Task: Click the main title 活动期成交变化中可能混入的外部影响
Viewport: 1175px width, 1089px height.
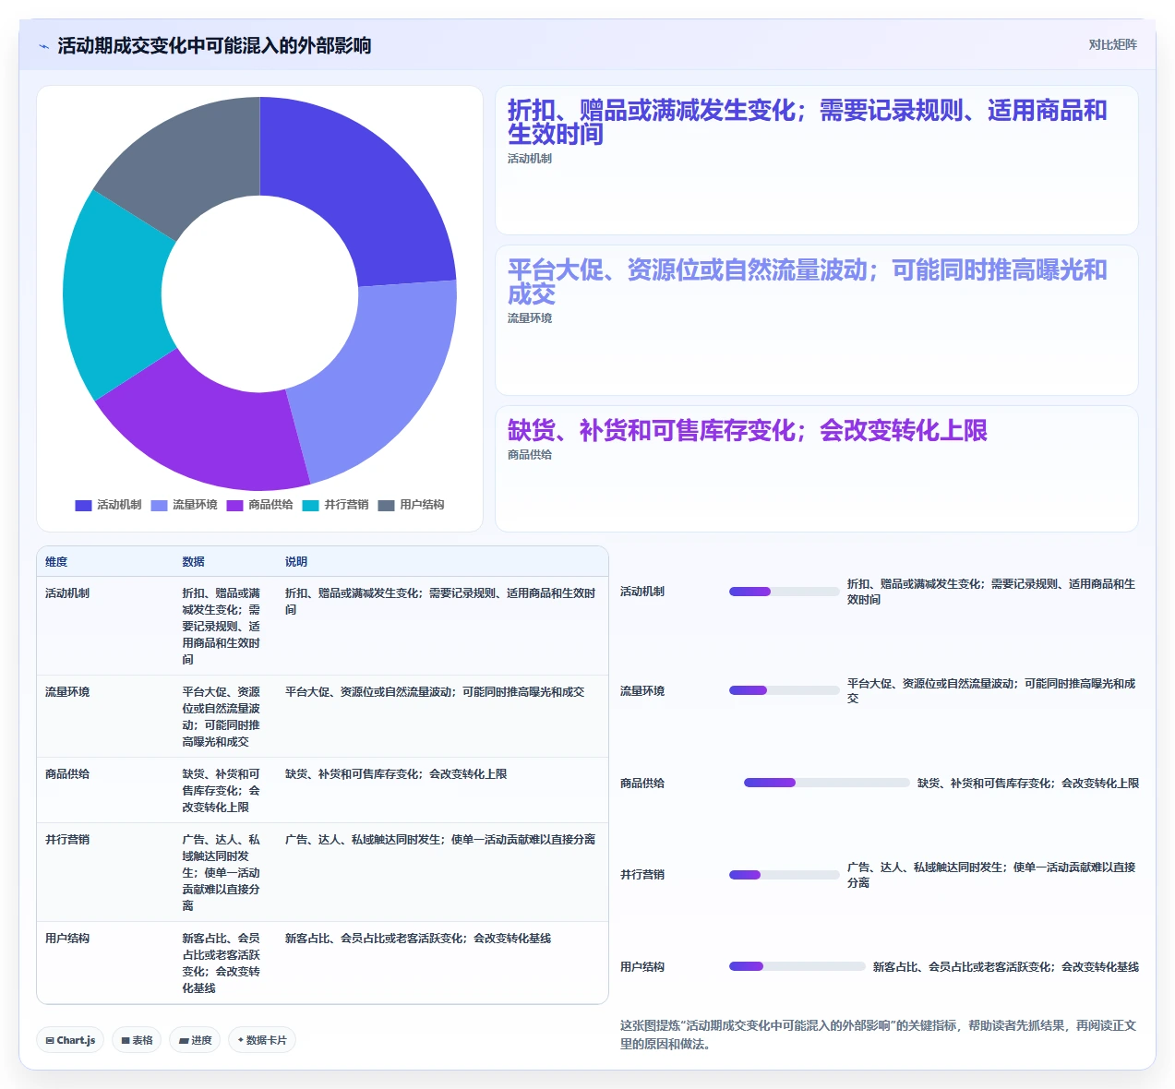Action: [214, 46]
